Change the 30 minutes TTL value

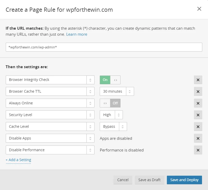117,91
